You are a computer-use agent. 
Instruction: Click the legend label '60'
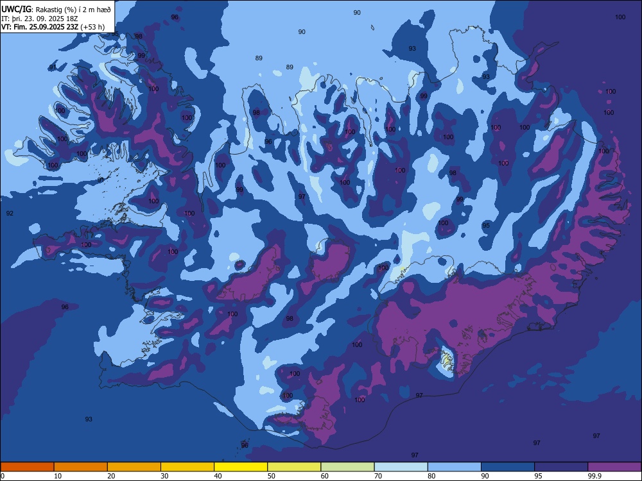[x=325, y=476]
